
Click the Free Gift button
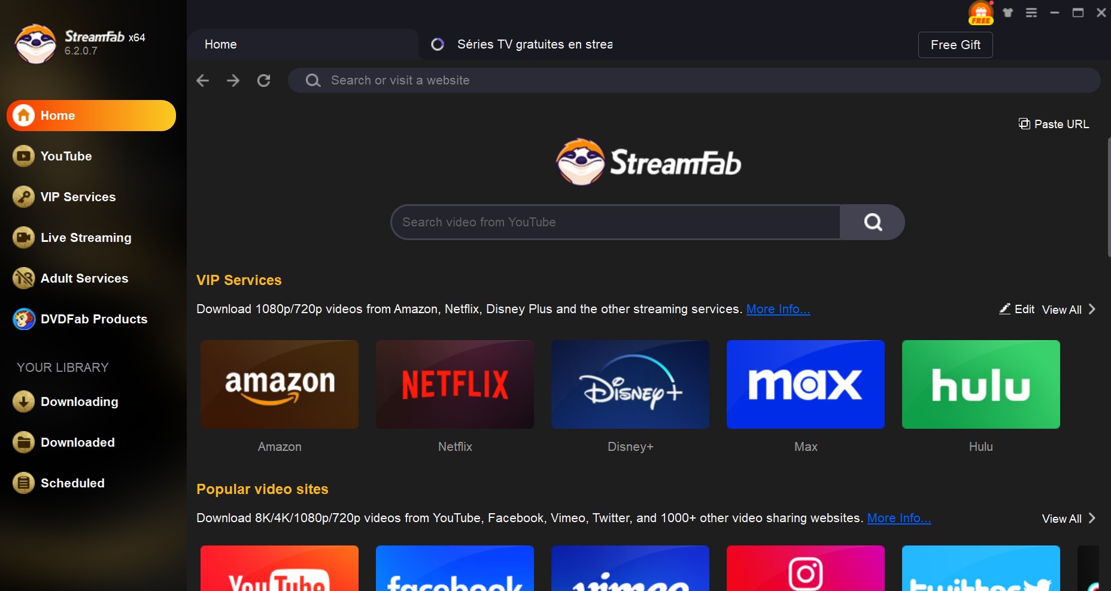(955, 45)
